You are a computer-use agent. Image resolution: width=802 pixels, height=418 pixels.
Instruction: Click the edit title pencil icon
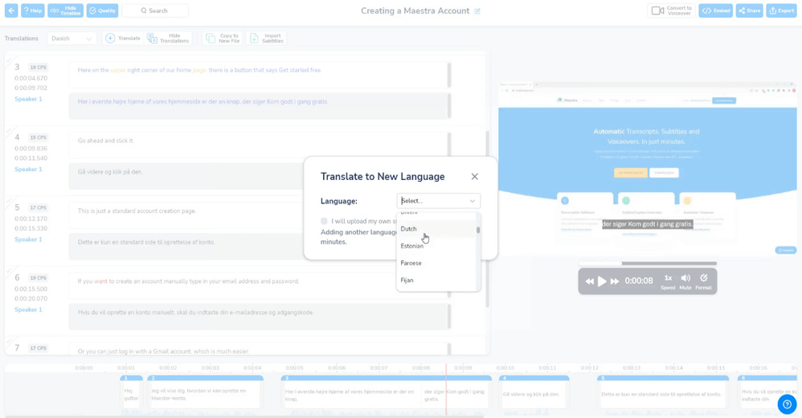(477, 11)
